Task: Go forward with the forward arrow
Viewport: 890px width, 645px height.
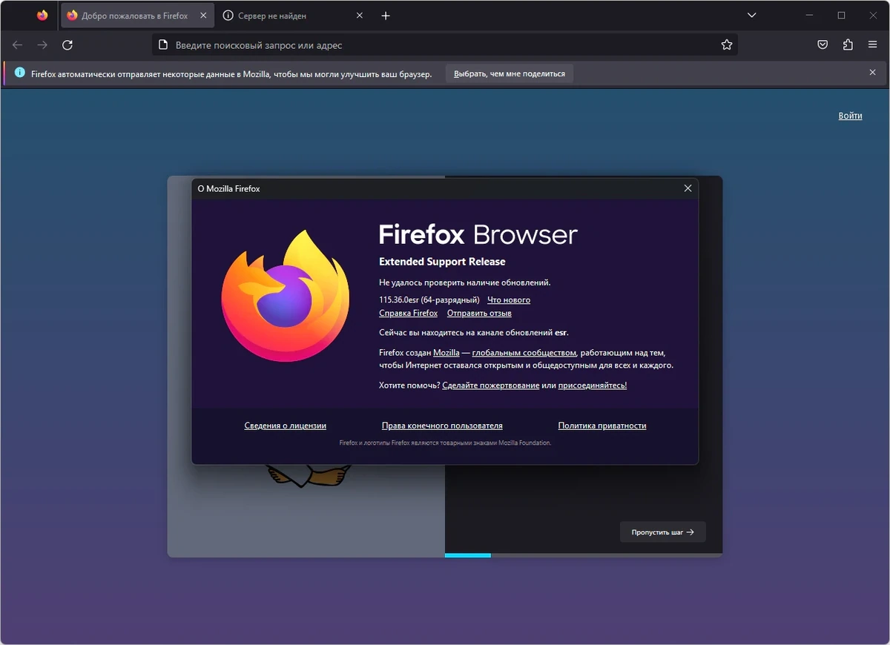Action: click(x=42, y=45)
